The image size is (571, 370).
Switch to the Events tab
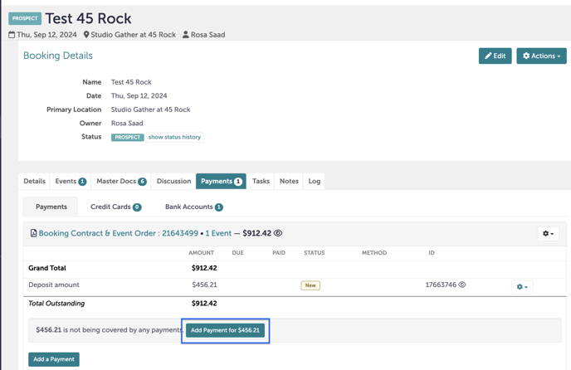[x=71, y=181]
